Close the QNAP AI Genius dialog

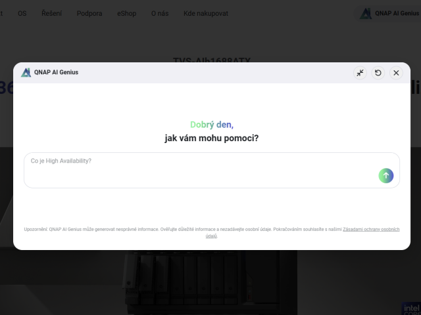[x=396, y=73]
